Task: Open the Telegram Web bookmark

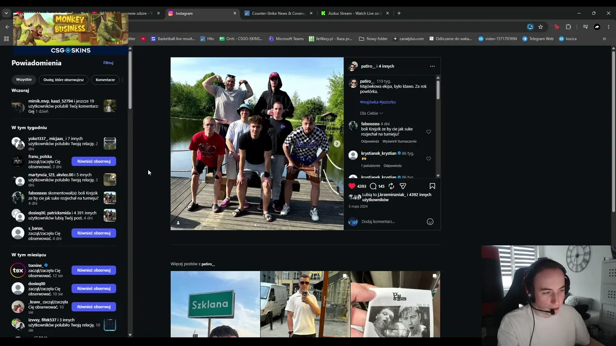Action: point(538,39)
